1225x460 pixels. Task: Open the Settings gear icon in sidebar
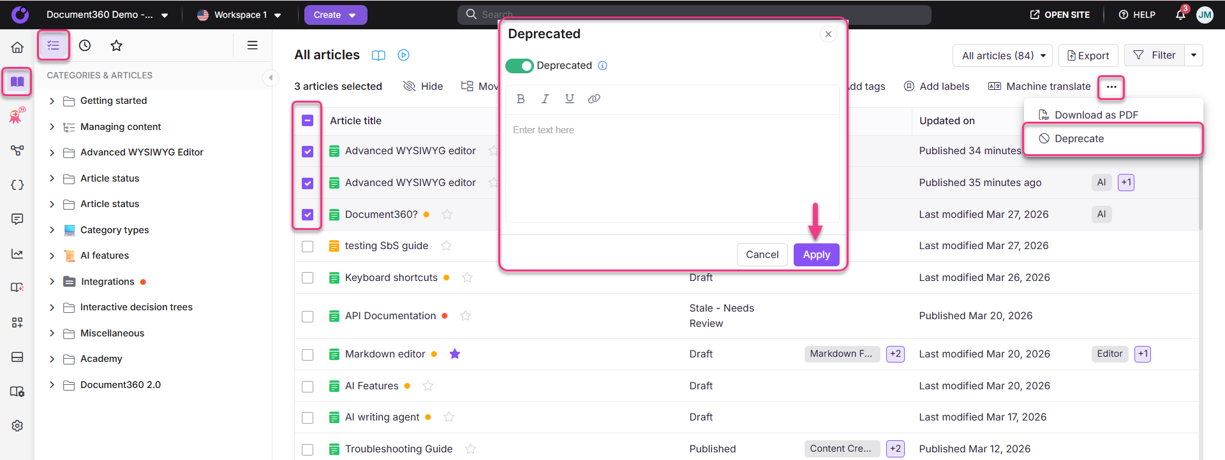pos(17,426)
